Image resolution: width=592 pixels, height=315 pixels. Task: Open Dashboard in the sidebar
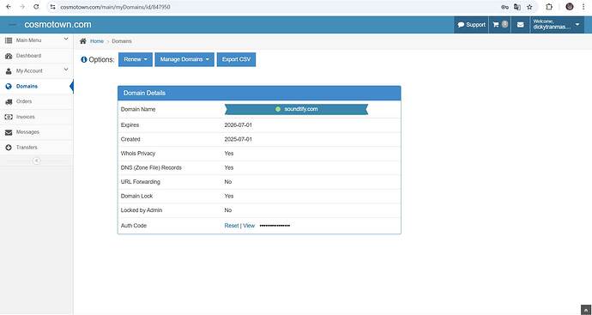click(x=28, y=56)
